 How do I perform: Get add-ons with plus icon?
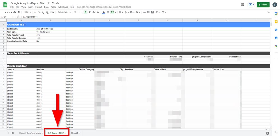276,59
